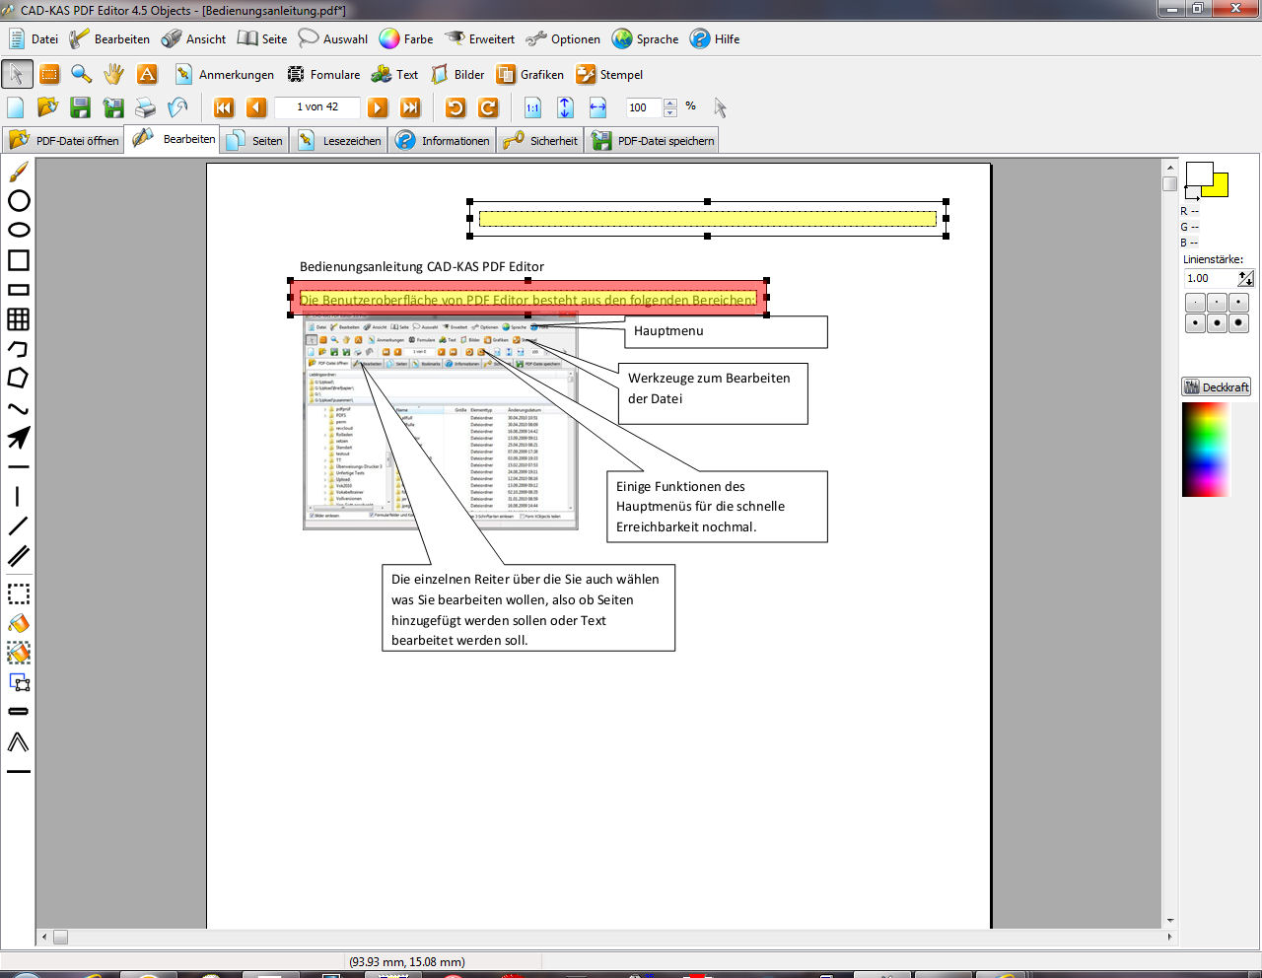1262x978 pixels.
Task: Rotate page with the clockwise arrow icon
Action: pos(488,107)
